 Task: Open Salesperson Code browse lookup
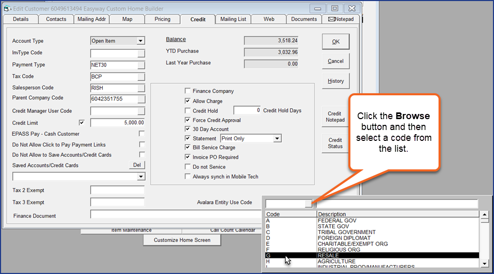141,88
